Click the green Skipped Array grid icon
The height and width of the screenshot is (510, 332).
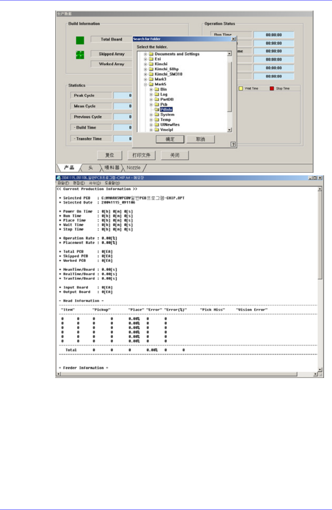pyautogui.click(x=80, y=55)
